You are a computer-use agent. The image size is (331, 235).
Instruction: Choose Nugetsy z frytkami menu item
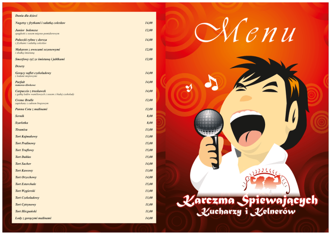pos(40,22)
